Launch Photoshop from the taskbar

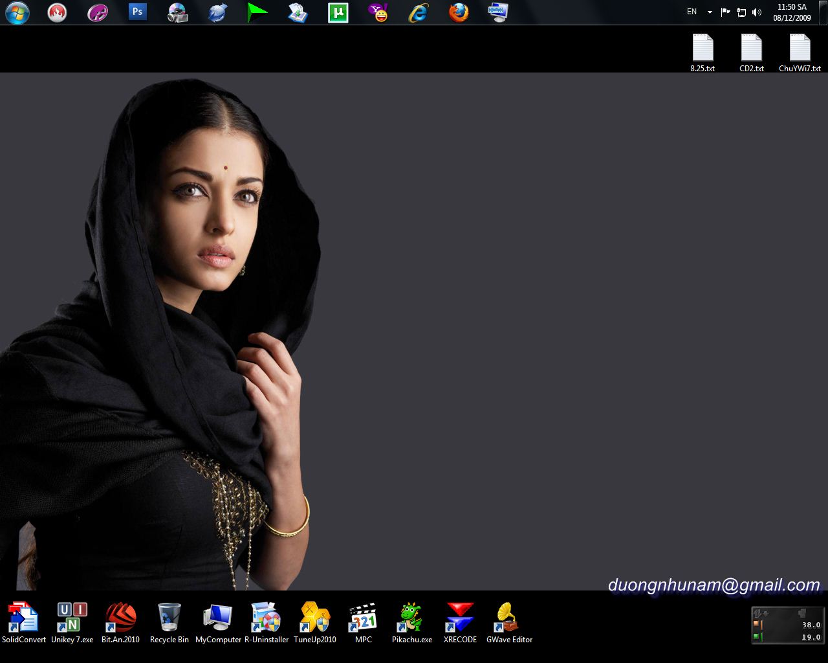(x=138, y=12)
